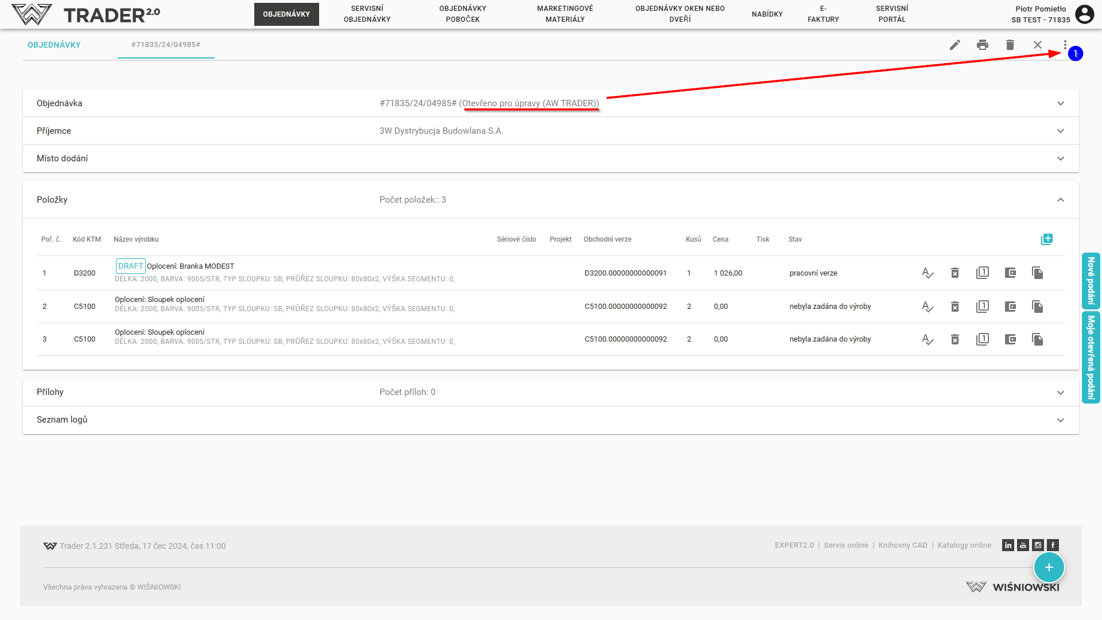Open user profile avatar Piotr Pomietlo
The image size is (1102, 620).
click(1084, 14)
